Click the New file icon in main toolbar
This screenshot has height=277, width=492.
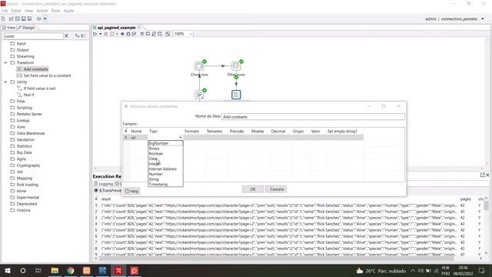coord(3,18)
